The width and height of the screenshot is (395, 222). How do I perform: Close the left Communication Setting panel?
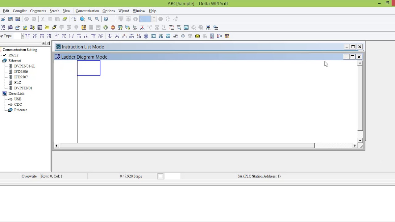pyautogui.click(x=48, y=43)
